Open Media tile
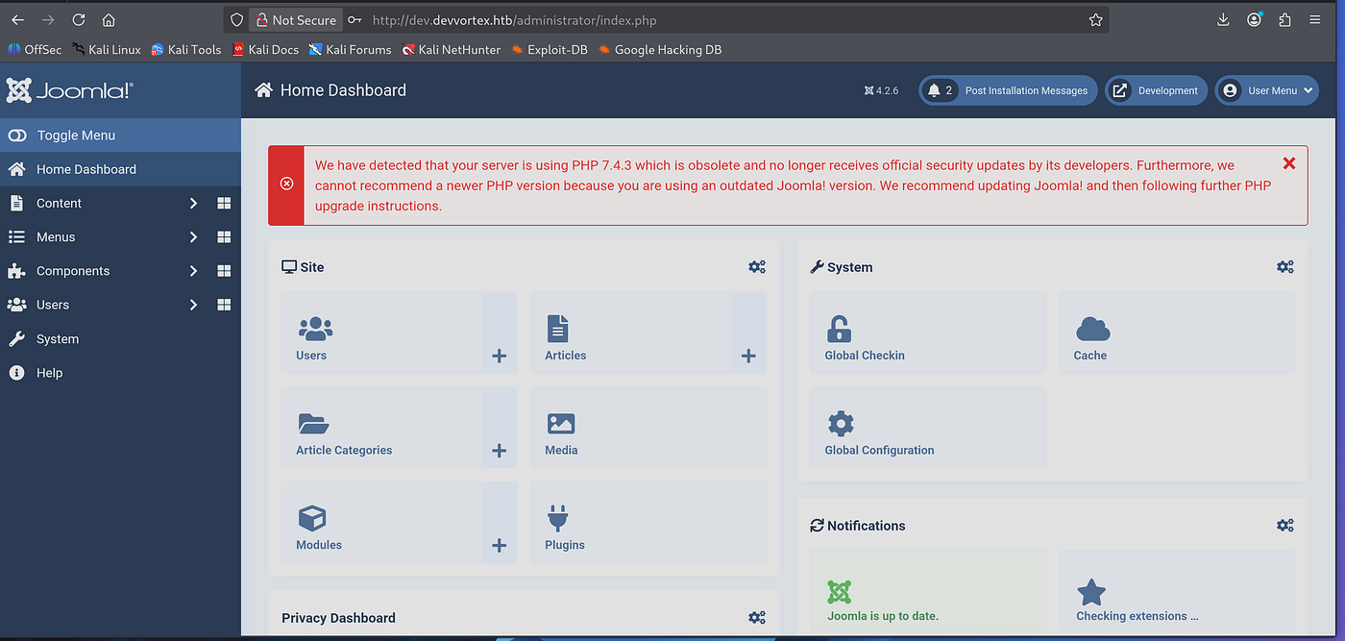Image resolution: width=1345 pixels, height=641 pixels. pyautogui.click(x=648, y=428)
